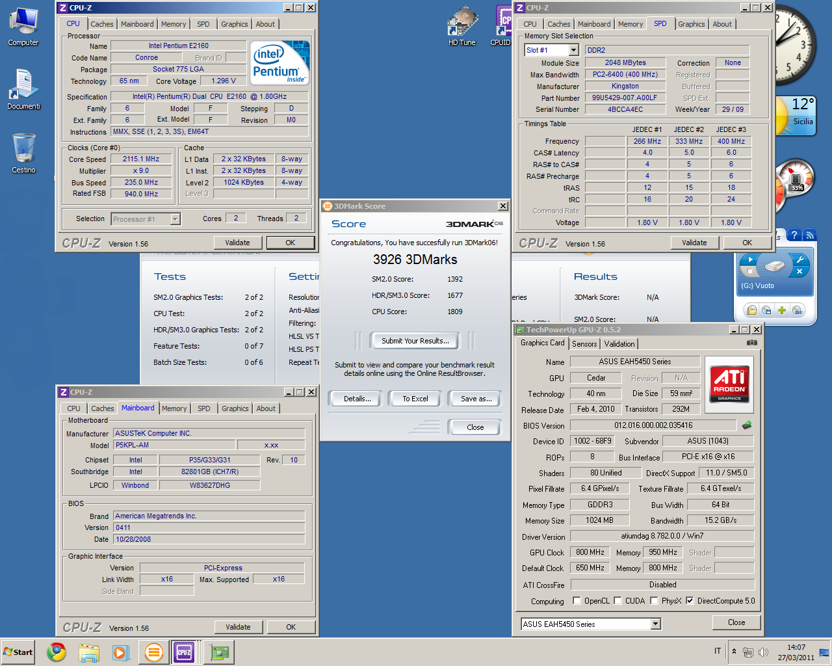Click the CPU-Z taskbar button
832x666 pixels.
click(x=185, y=652)
